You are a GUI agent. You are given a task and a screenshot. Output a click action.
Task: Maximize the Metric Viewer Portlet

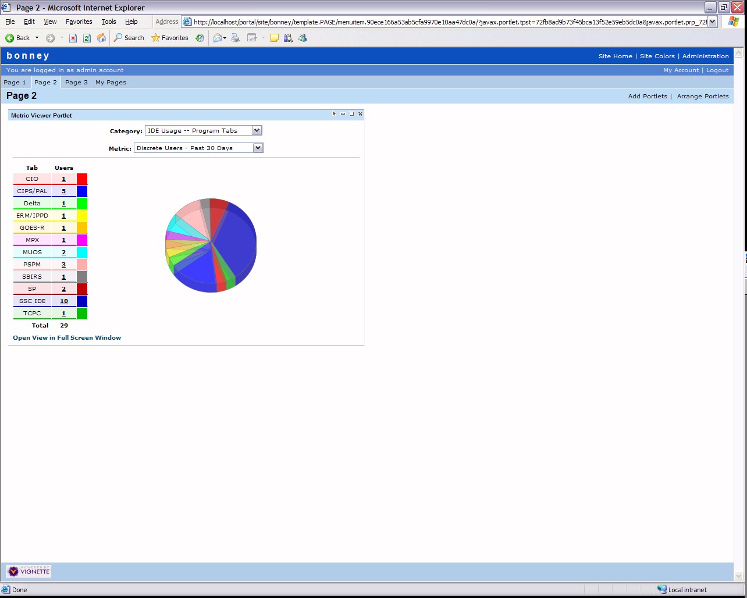pos(351,114)
